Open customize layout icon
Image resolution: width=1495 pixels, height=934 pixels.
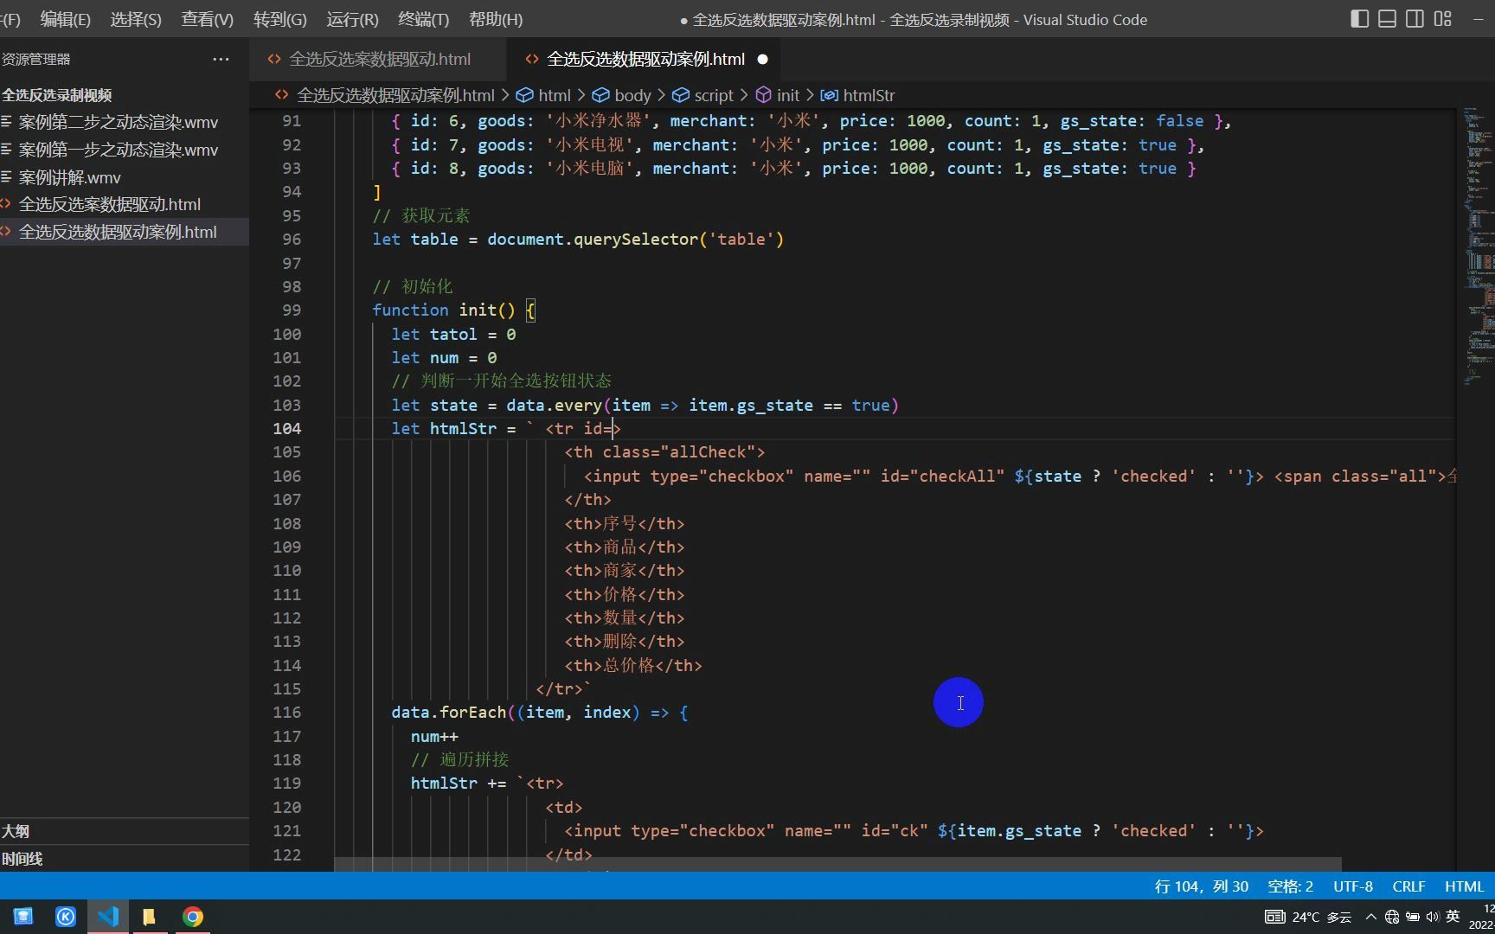(x=1442, y=19)
